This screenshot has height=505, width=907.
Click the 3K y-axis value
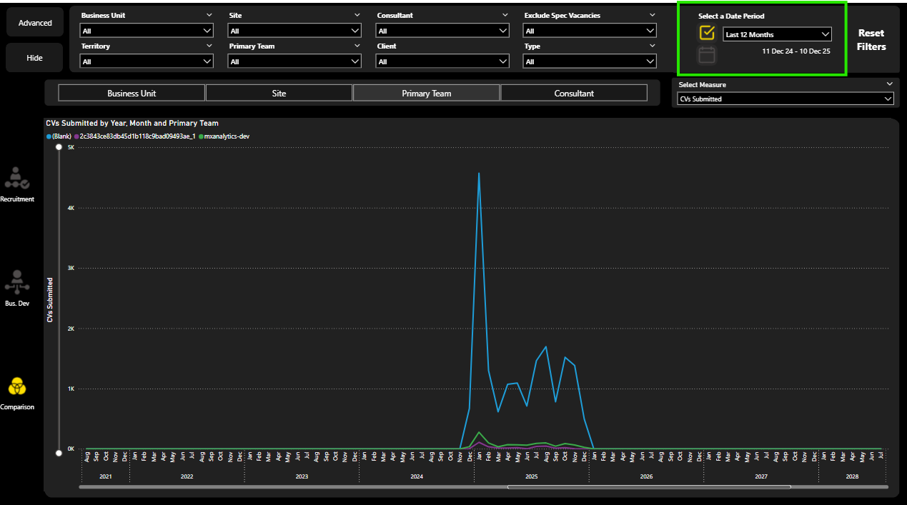tap(71, 268)
